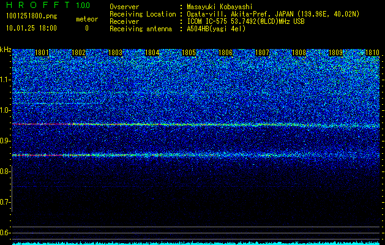Click the Receiver label
Viewport: 385px width, 245px height.
(x=124, y=21)
